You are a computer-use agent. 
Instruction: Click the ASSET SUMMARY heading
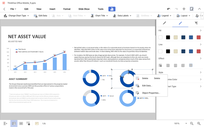[18, 79]
